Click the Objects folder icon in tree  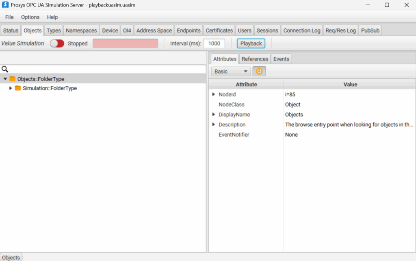click(12, 79)
